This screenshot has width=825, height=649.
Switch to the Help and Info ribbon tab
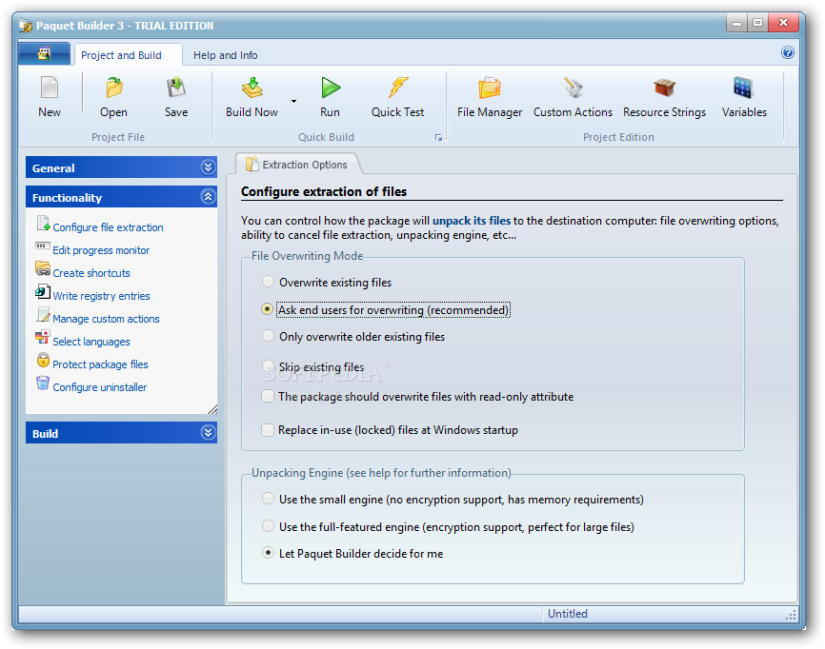pos(225,55)
